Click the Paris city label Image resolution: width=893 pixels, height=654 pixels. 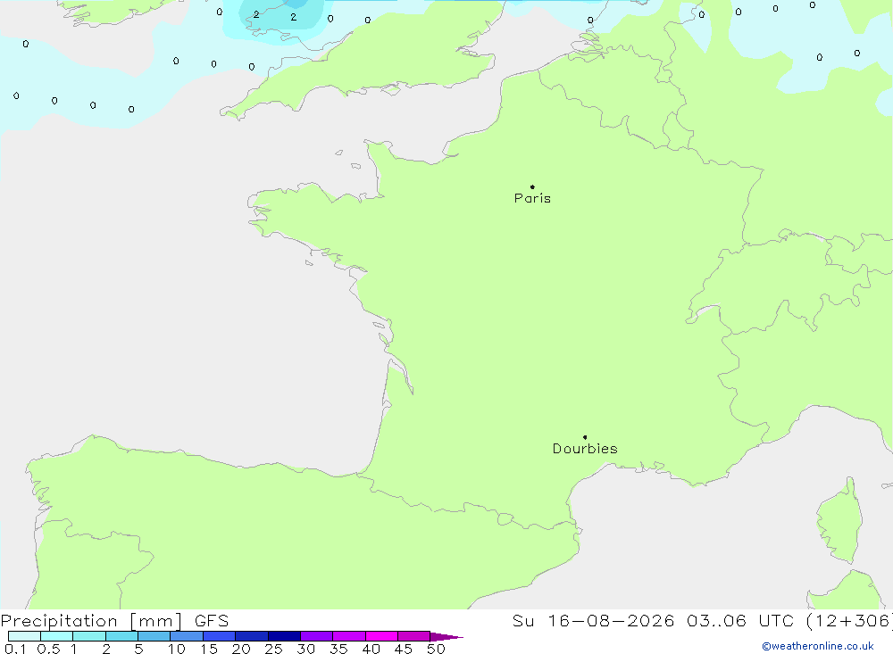532,198
